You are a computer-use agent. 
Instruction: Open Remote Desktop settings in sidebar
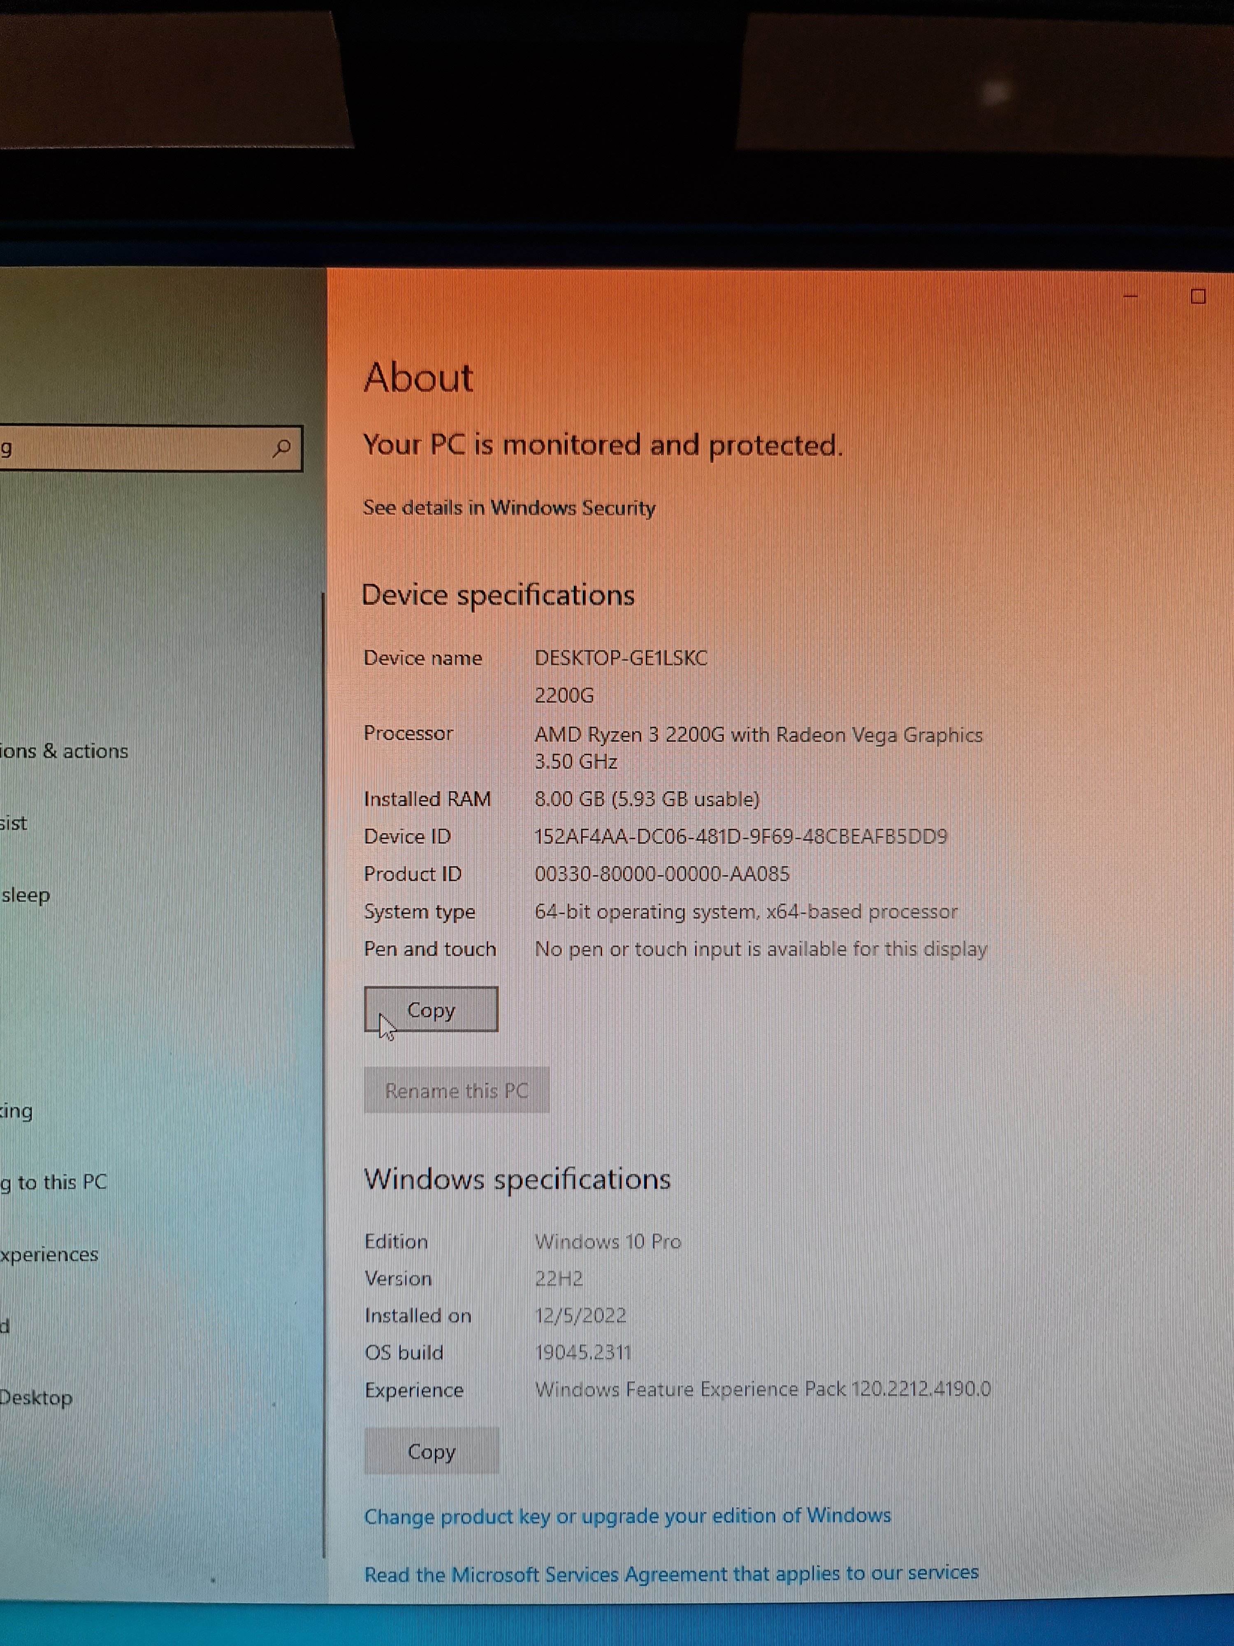point(36,1397)
